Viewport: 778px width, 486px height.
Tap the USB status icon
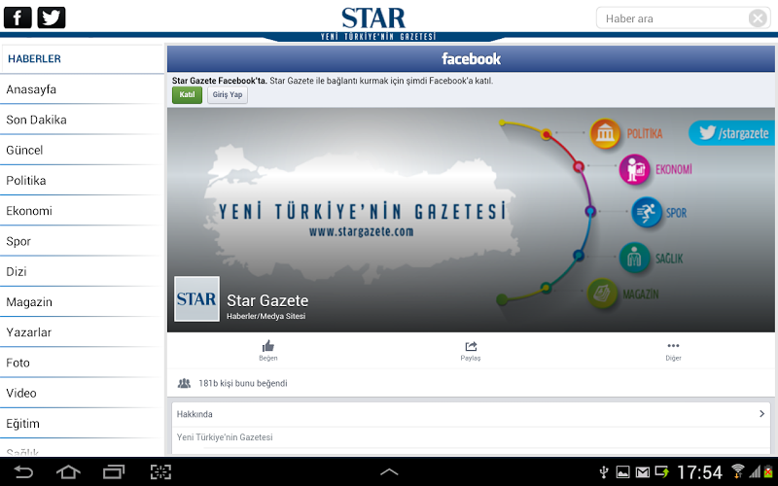click(604, 472)
